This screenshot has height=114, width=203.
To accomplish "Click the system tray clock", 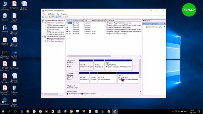I will pyautogui.click(x=192, y=111).
